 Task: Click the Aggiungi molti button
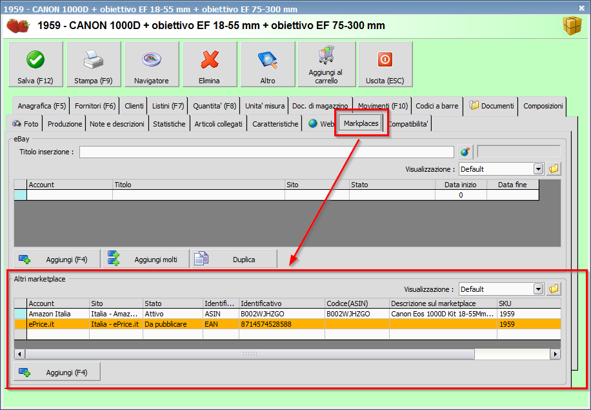point(146,259)
